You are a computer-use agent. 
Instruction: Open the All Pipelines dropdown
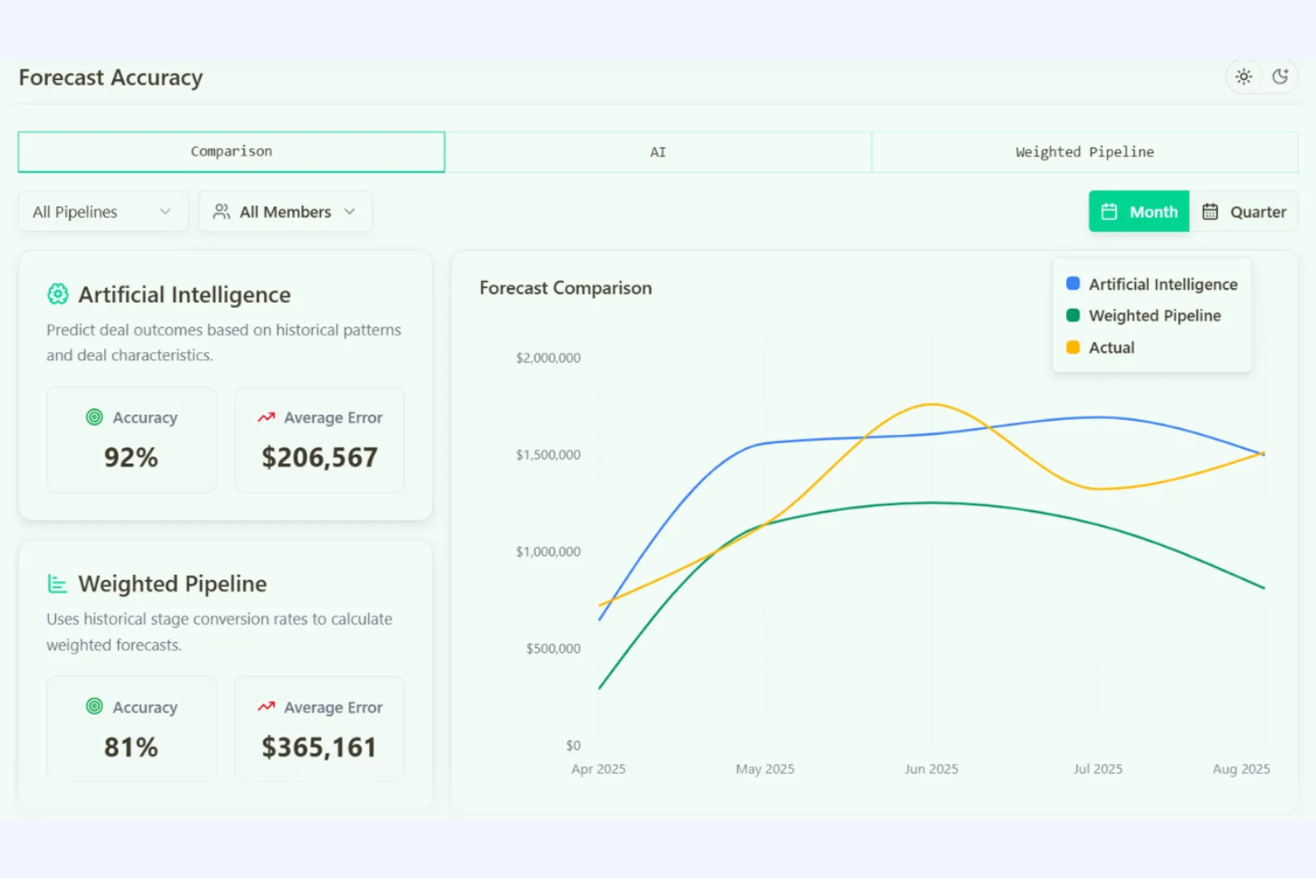pyautogui.click(x=102, y=211)
